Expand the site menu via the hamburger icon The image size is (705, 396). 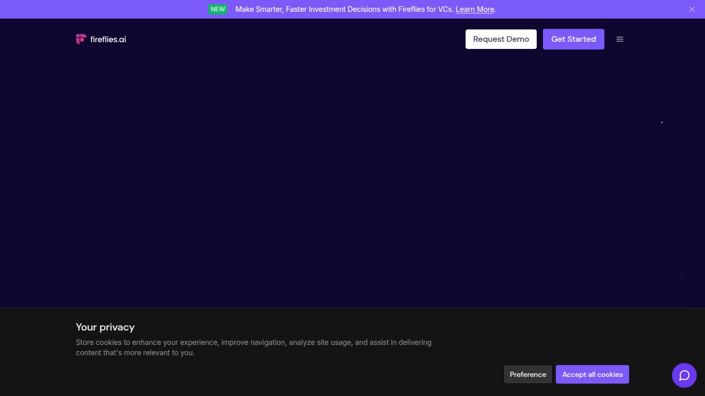pos(619,39)
